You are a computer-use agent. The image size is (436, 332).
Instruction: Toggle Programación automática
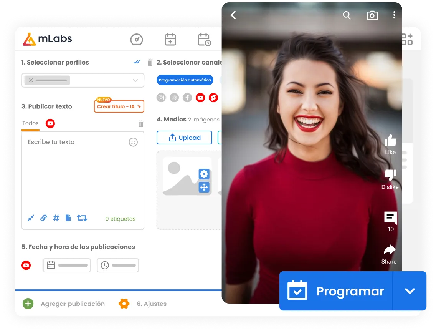point(185,80)
